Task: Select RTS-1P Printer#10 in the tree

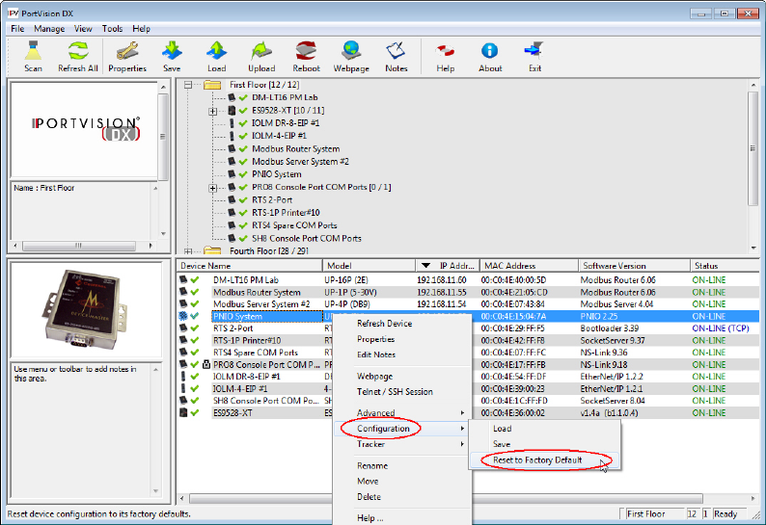Action: (x=286, y=213)
